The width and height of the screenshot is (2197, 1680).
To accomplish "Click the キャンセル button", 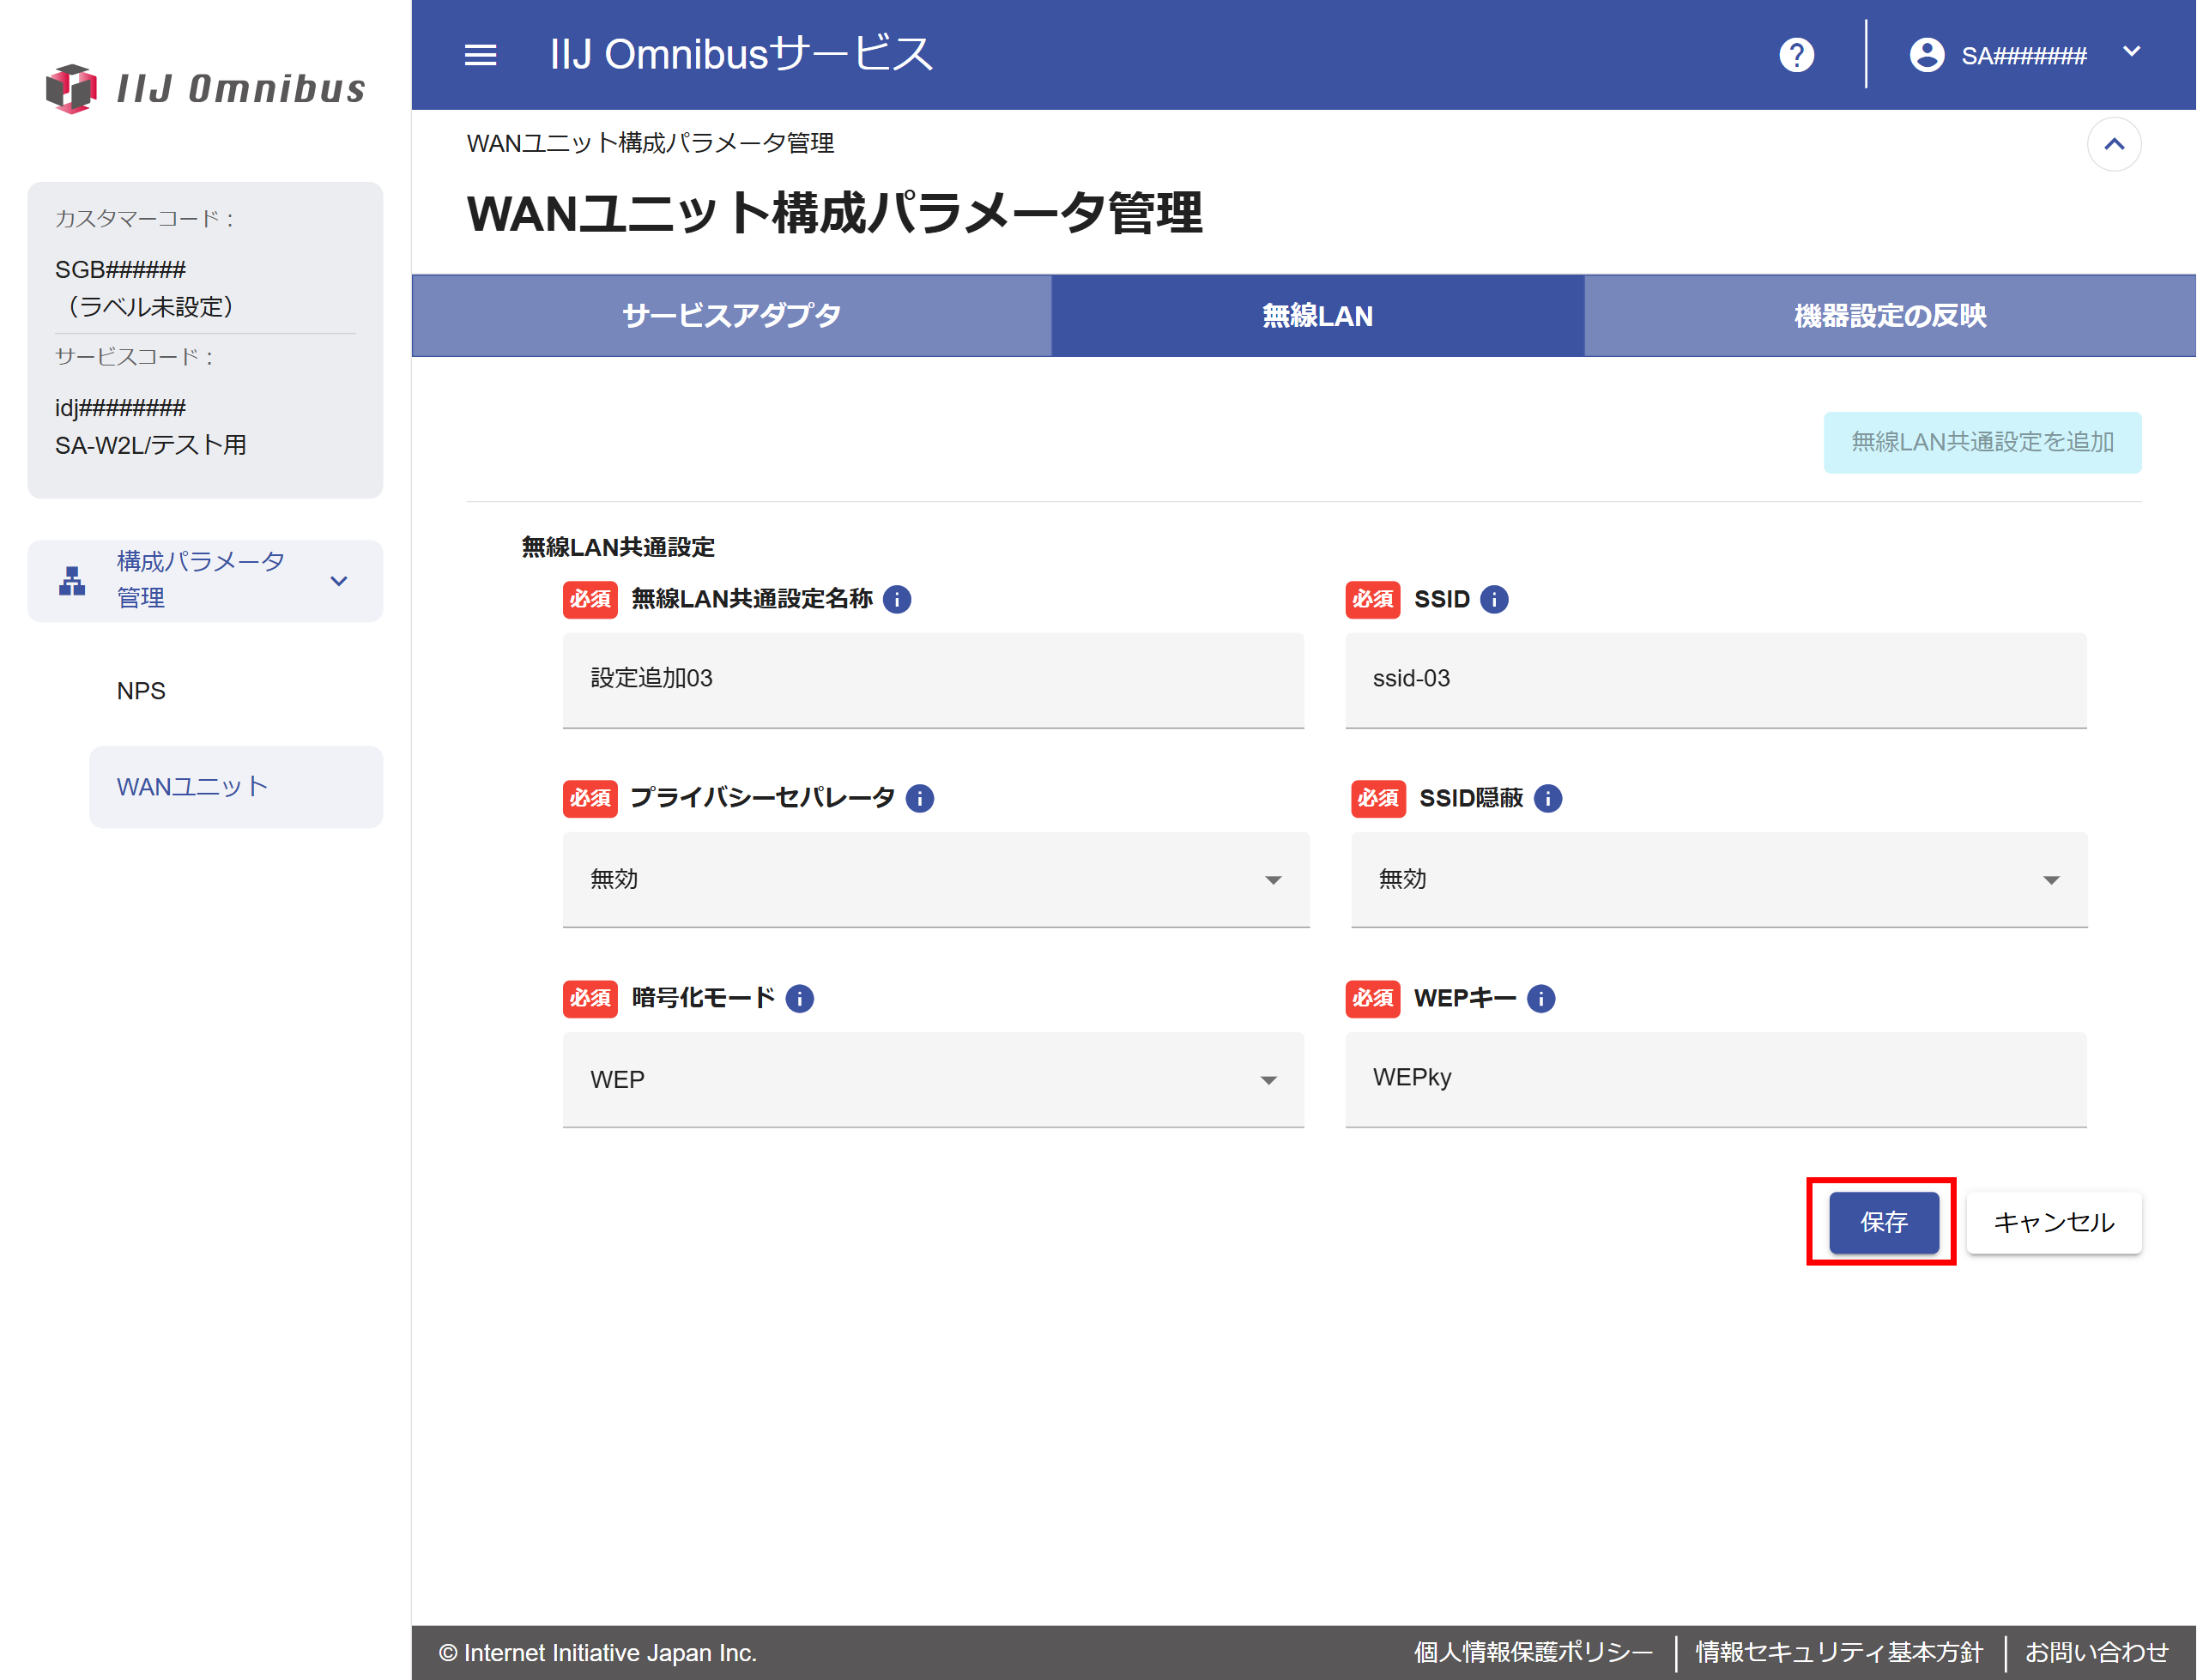I will click(x=2053, y=1221).
